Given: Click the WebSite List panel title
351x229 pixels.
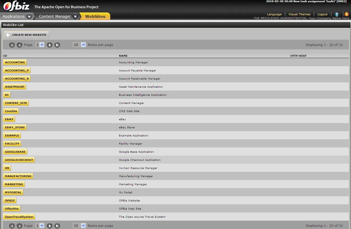Looking at the screenshot, I should [13, 25].
